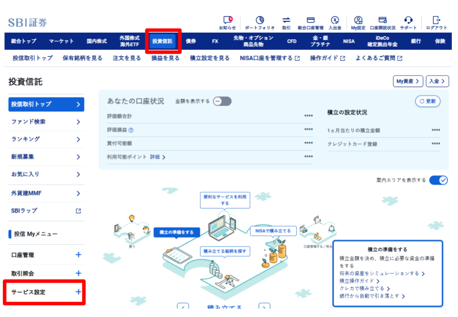Open the 外国株式 海外ETF tab

pyautogui.click(x=129, y=41)
